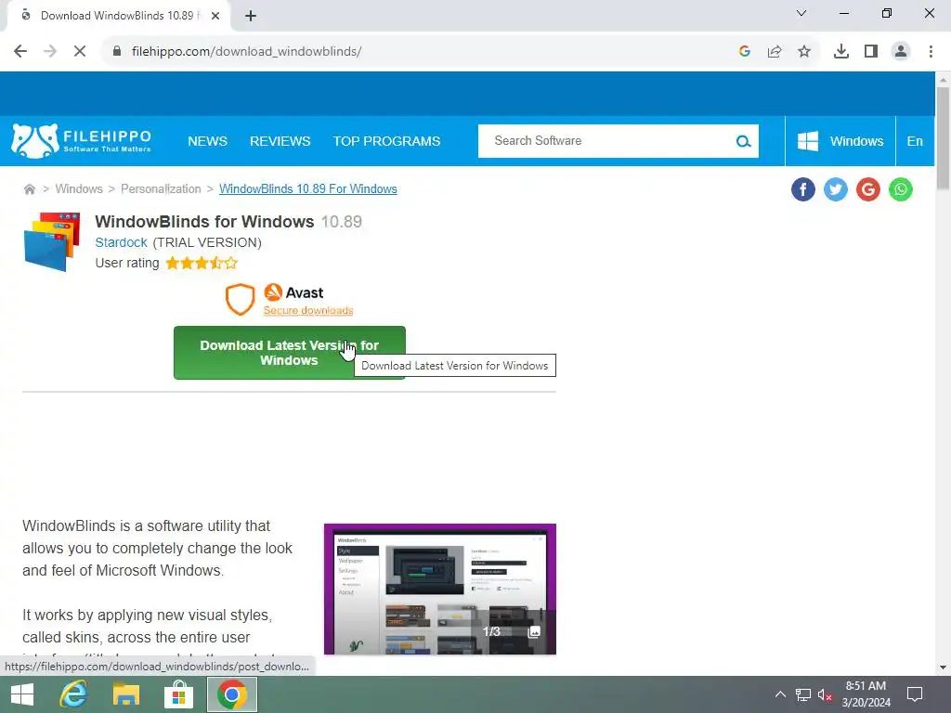Click the muted volume tray icon

pos(825,694)
